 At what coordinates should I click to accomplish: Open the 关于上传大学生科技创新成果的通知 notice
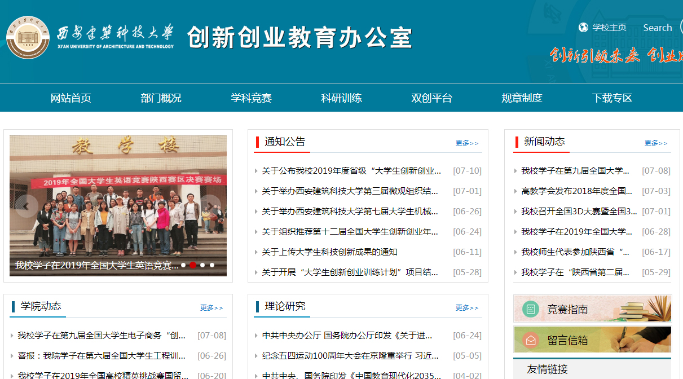pyautogui.click(x=329, y=252)
